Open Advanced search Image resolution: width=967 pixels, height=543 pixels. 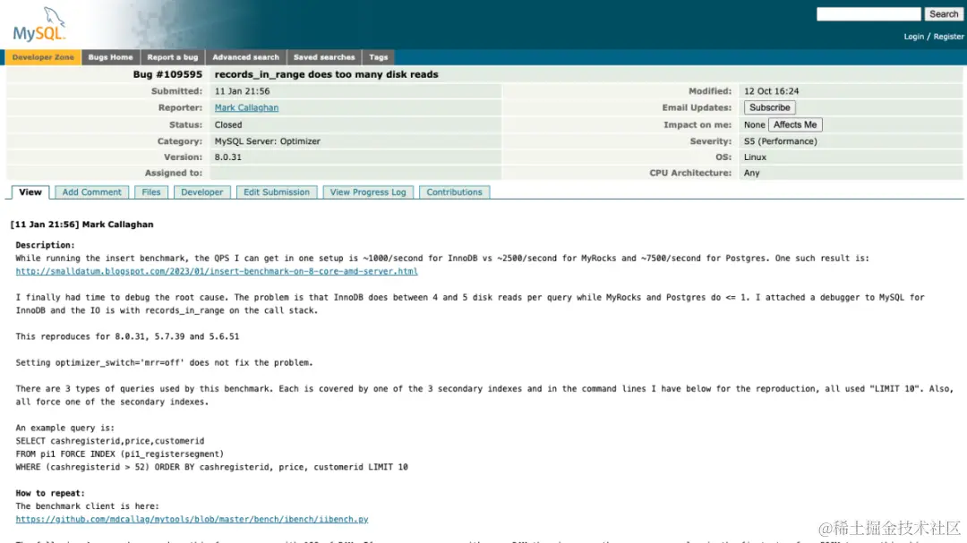(245, 57)
